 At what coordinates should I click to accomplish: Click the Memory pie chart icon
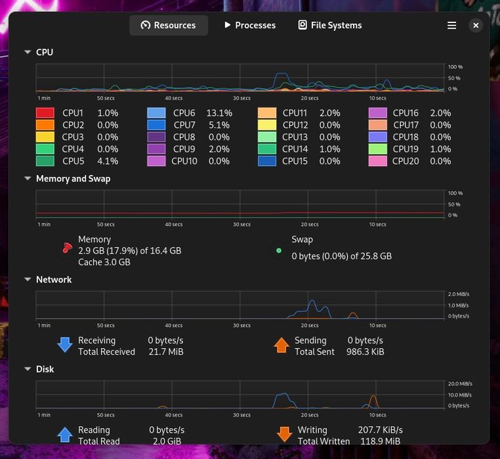coord(67,248)
